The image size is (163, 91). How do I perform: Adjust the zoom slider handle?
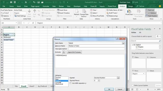(148, 89)
